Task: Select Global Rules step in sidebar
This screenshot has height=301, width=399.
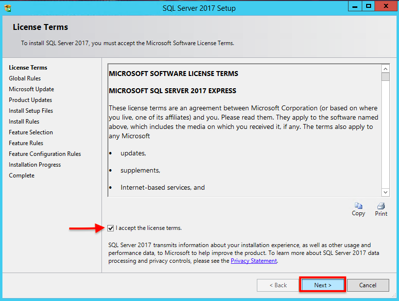Action: tap(25, 78)
